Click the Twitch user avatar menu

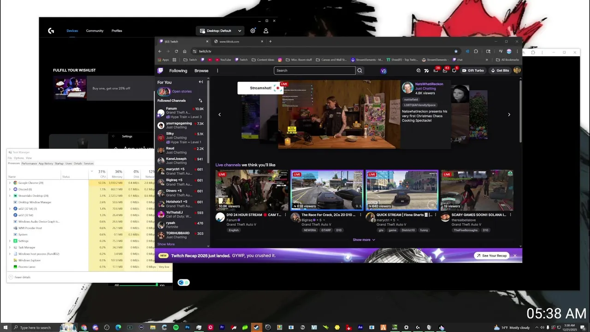pos(517,71)
